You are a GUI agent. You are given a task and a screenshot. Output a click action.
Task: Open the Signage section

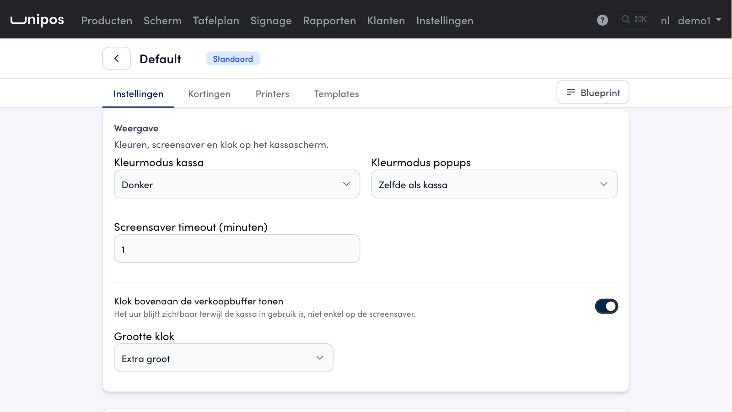coord(271,21)
